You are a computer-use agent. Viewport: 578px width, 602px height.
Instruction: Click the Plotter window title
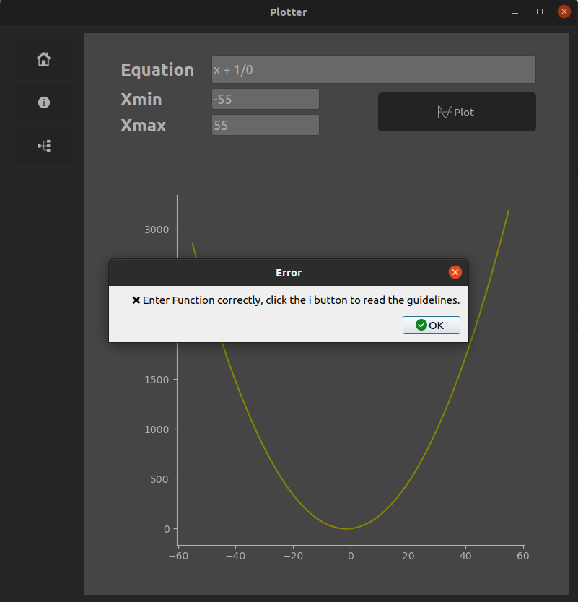[x=288, y=12]
